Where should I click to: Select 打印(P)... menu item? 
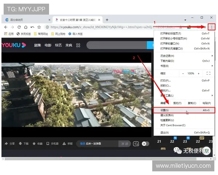coord(184,81)
